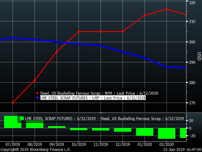Click the panel divider handle between the charts
202x152 pixels.
pos(101,113)
